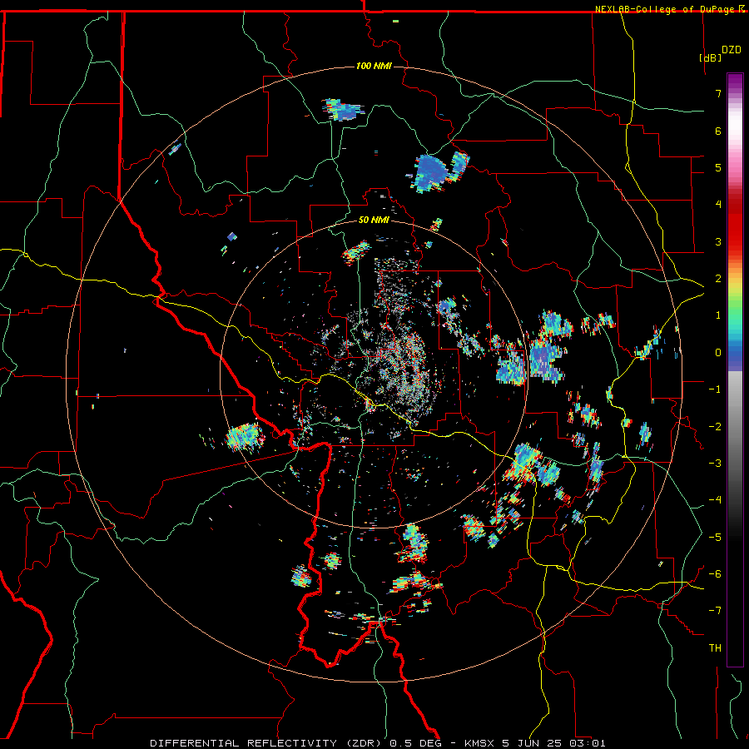Image resolution: width=749 pixels, height=749 pixels.
Task: Click the TH label on the scale
Action: (715, 648)
